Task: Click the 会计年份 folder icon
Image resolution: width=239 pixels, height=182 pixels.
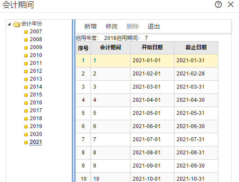Action: [x=16, y=24]
